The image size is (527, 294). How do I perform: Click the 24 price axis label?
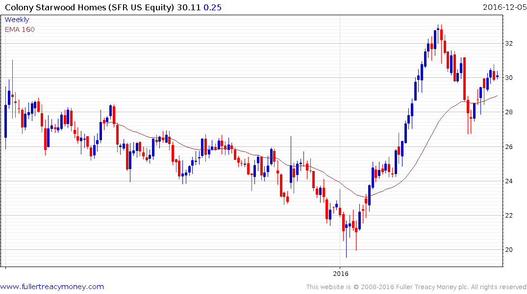[509, 181]
